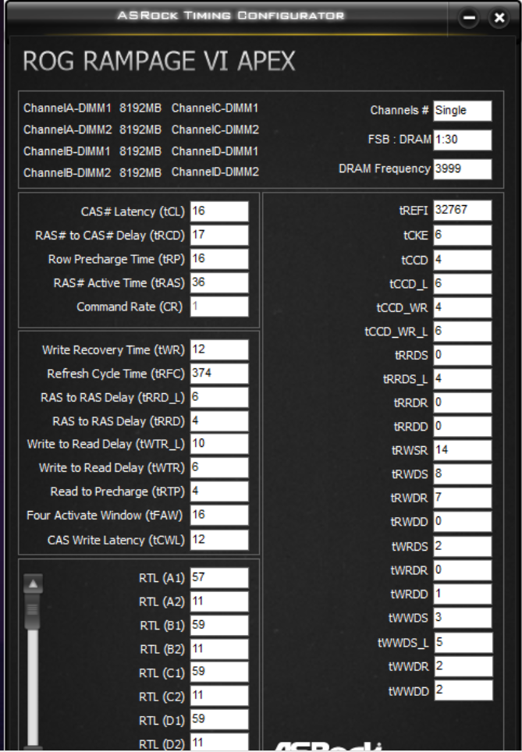522x752 pixels.
Task: Click the Read to Precharge (tRTP) field
Action: pos(219,491)
